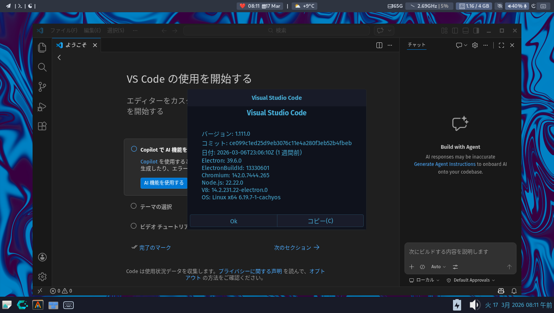Open the workspace switcher icon in the taskbar
The width and height of the screenshot is (554, 313).
[x=53, y=305]
